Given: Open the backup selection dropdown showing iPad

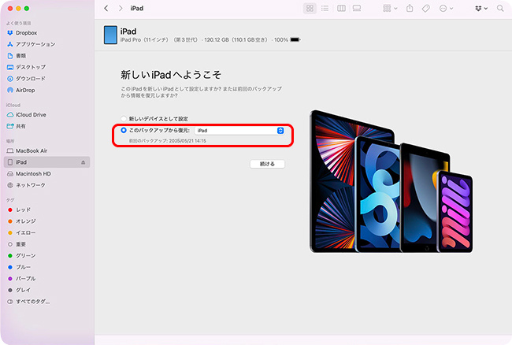Looking at the screenshot, I should tap(239, 131).
